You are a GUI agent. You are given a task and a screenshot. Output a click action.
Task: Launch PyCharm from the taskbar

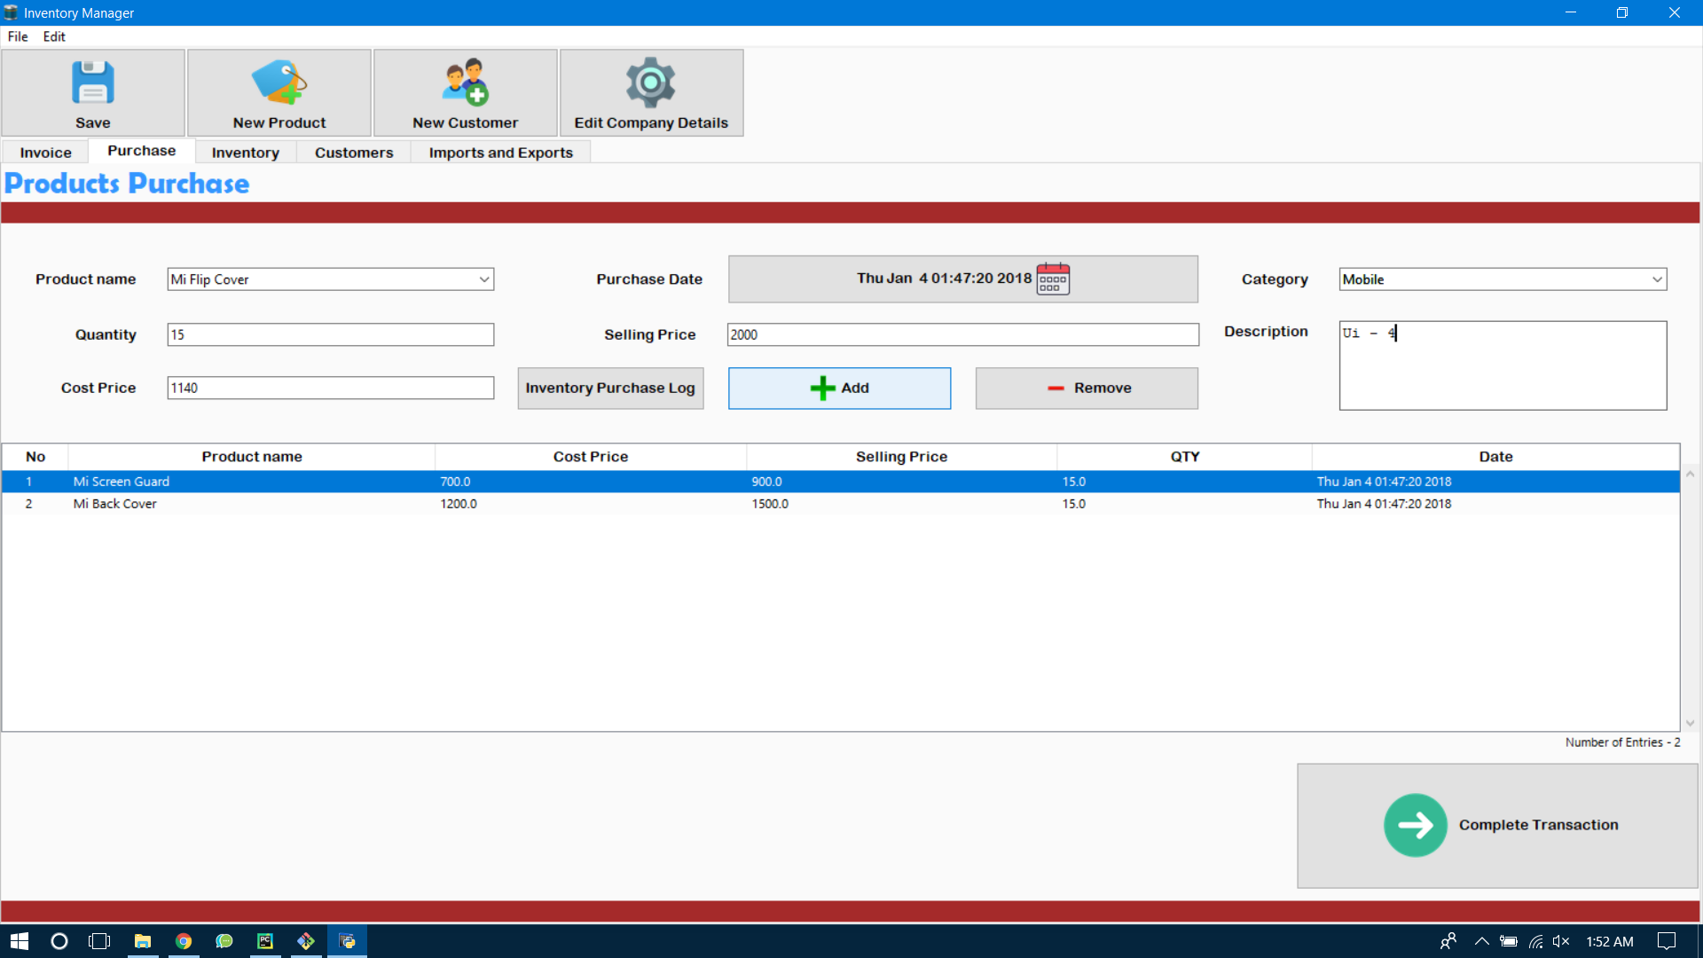pyautogui.click(x=265, y=941)
